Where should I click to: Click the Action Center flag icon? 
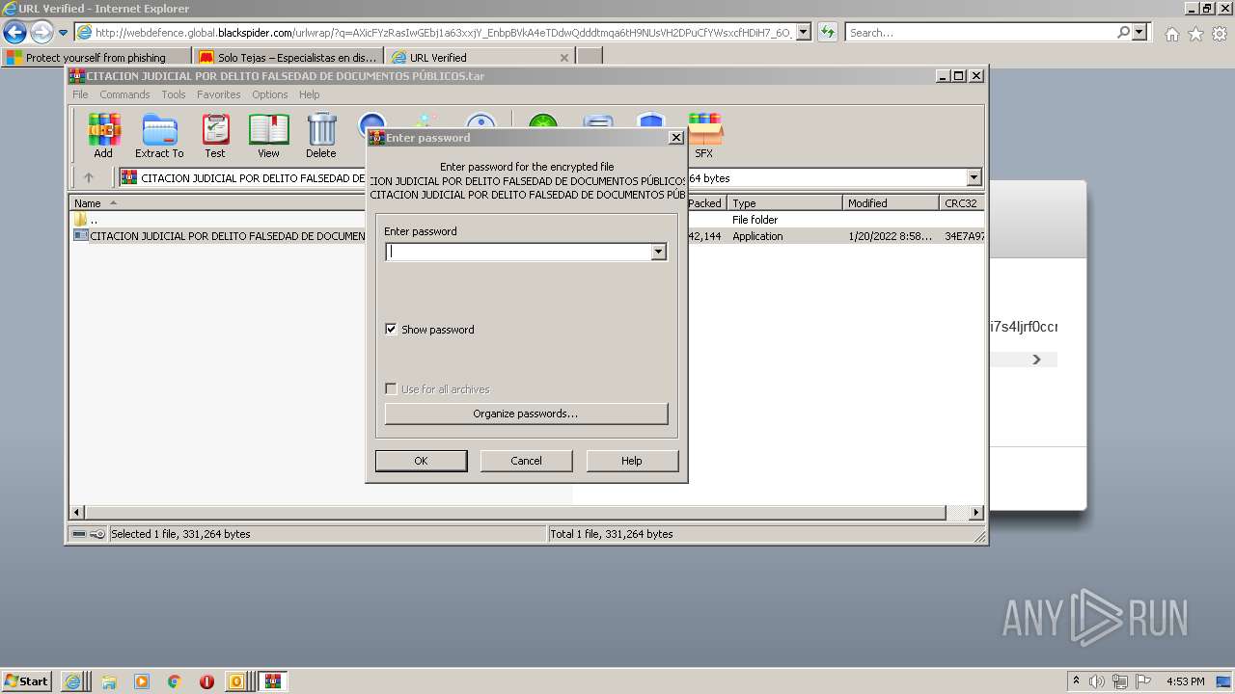click(x=1143, y=681)
